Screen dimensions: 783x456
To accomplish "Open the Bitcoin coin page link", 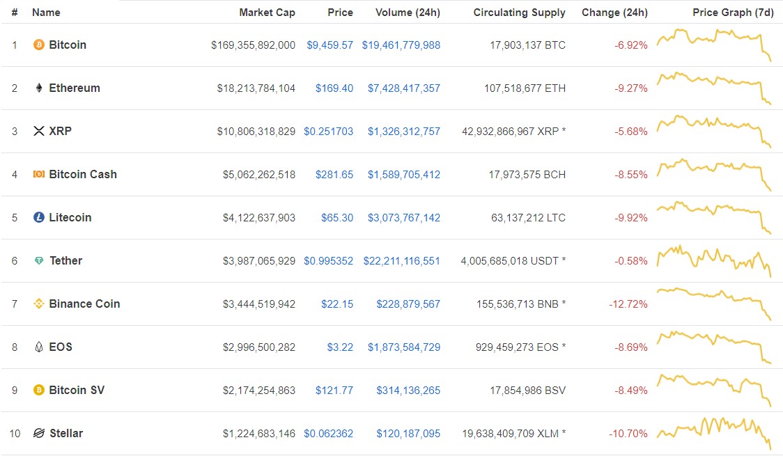I will pos(68,45).
